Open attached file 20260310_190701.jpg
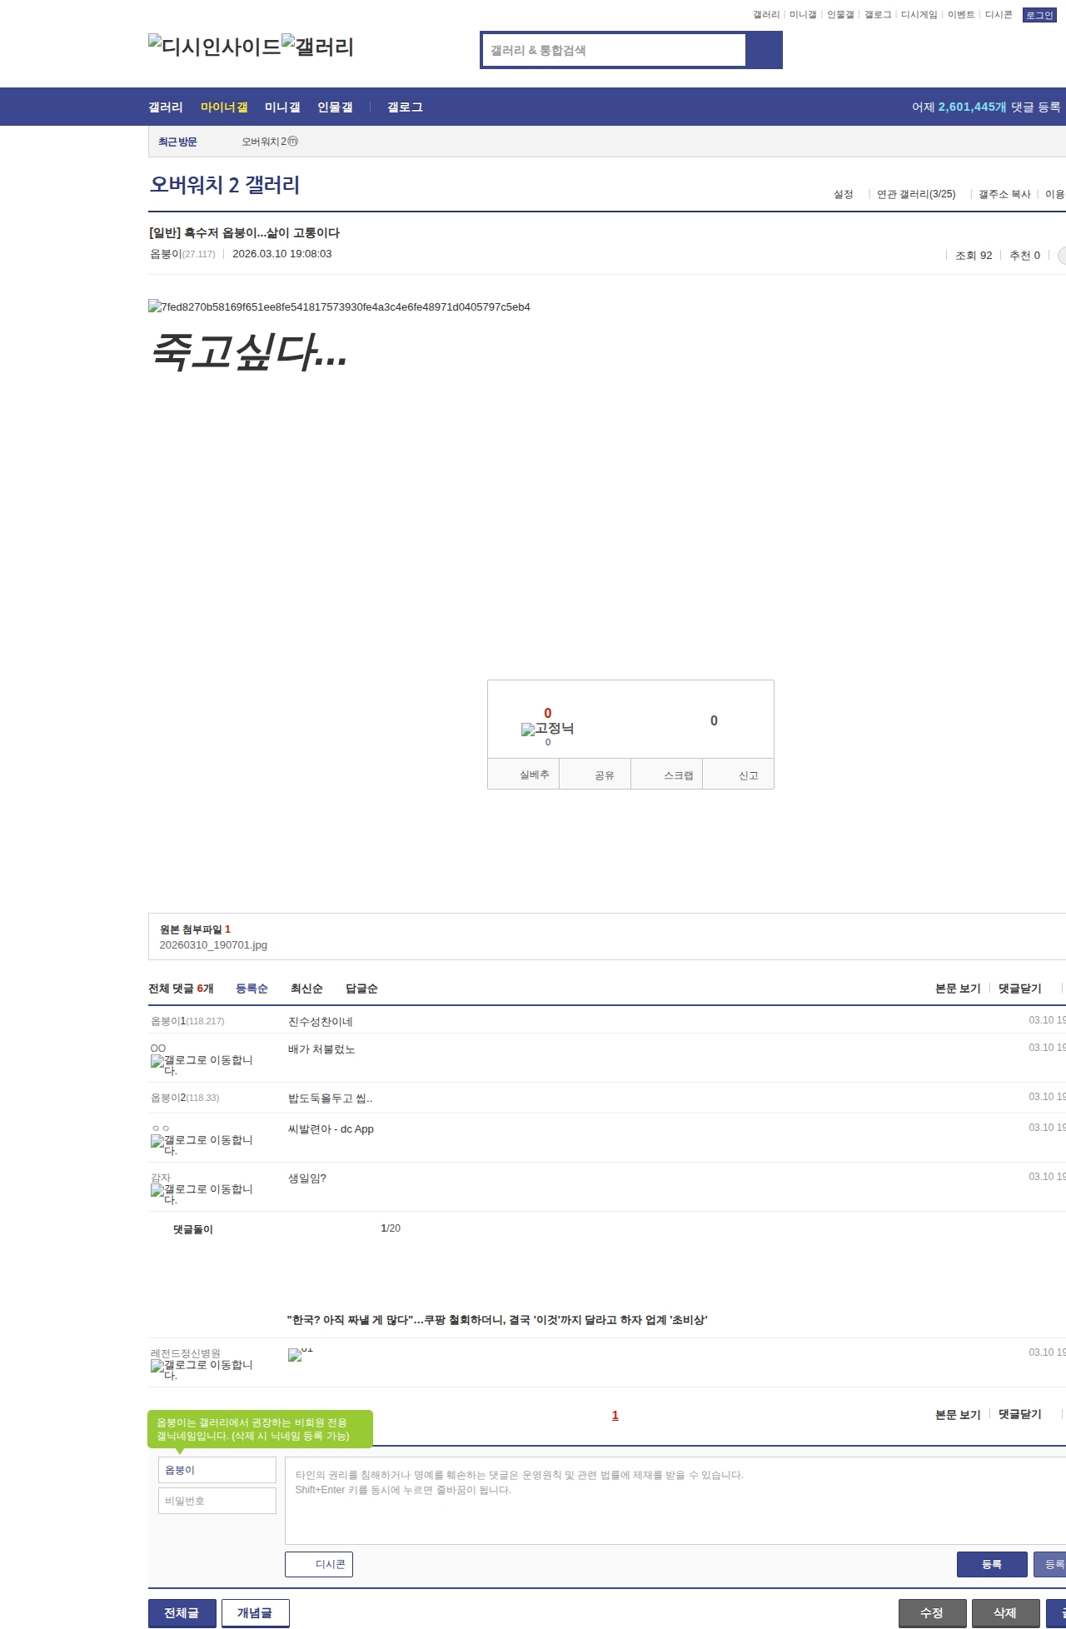1066x1629 pixels. click(213, 945)
